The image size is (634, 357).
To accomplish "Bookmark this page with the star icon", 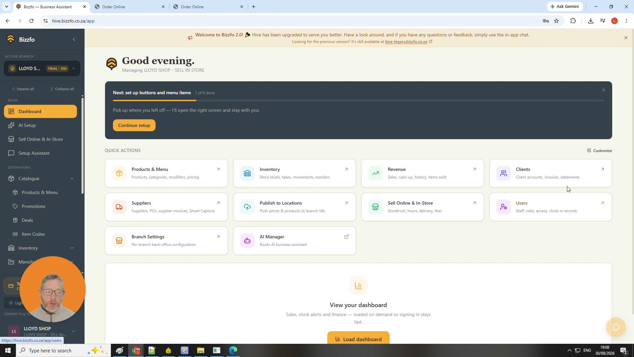I will 556,21.
